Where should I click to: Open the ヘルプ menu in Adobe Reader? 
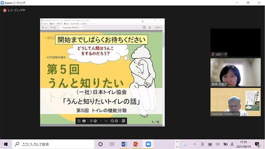pos(83,24)
